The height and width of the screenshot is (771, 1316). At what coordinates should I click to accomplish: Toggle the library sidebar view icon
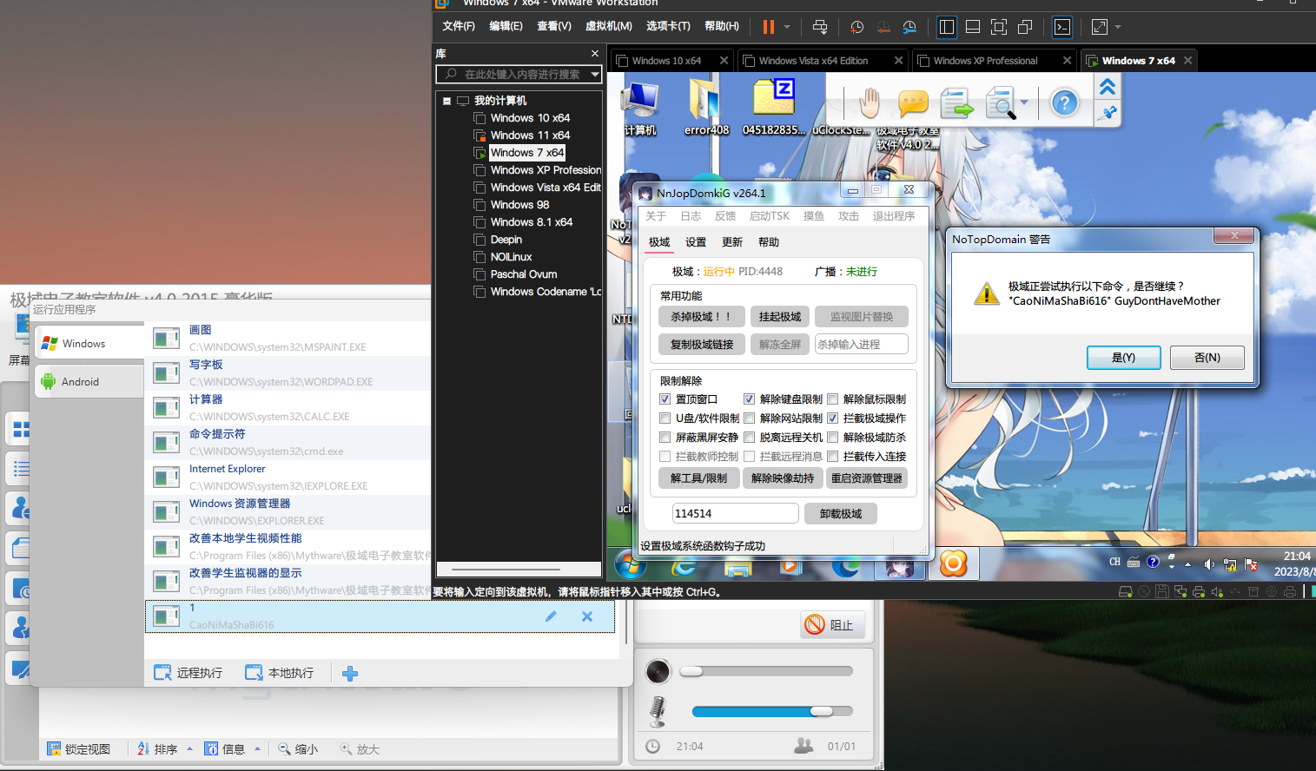point(947,27)
